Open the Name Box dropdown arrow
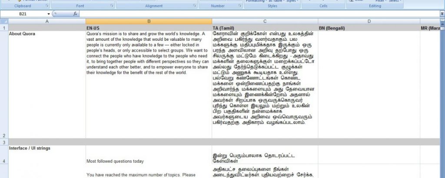 (x=49, y=14)
